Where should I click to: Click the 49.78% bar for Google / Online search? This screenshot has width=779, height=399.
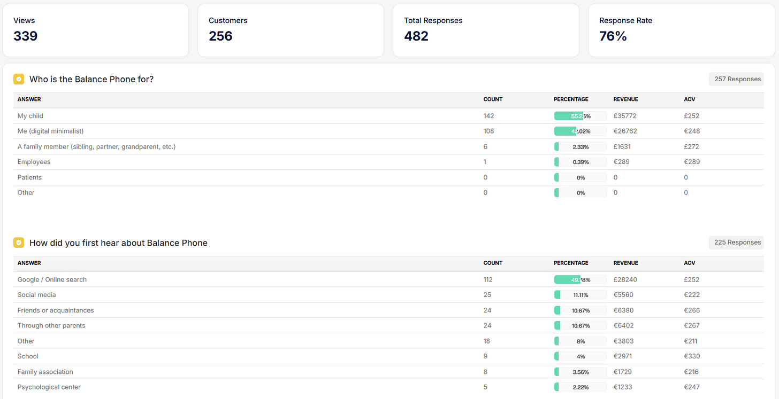point(581,279)
